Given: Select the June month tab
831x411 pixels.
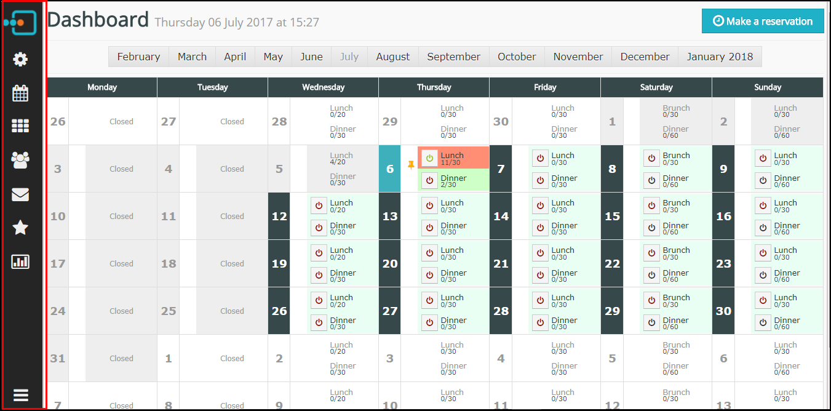Looking at the screenshot, I should (311, 57).
